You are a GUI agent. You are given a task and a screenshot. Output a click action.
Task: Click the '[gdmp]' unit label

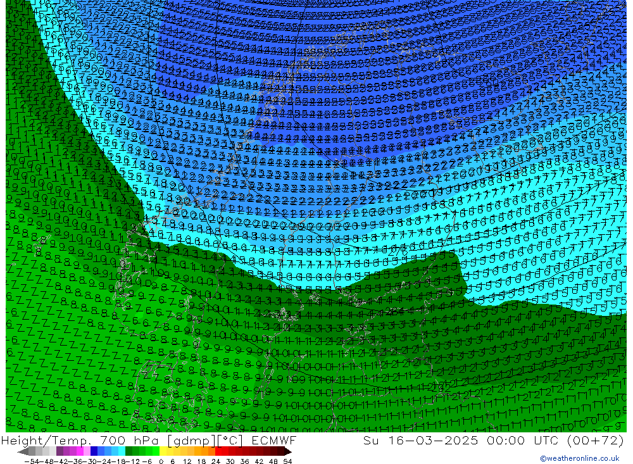click(x=191, y=440)
